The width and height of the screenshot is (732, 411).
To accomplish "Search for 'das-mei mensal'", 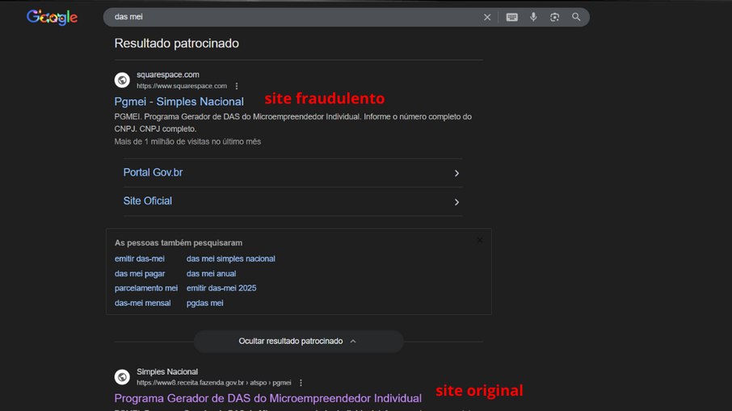I will (x=142, y=303).
